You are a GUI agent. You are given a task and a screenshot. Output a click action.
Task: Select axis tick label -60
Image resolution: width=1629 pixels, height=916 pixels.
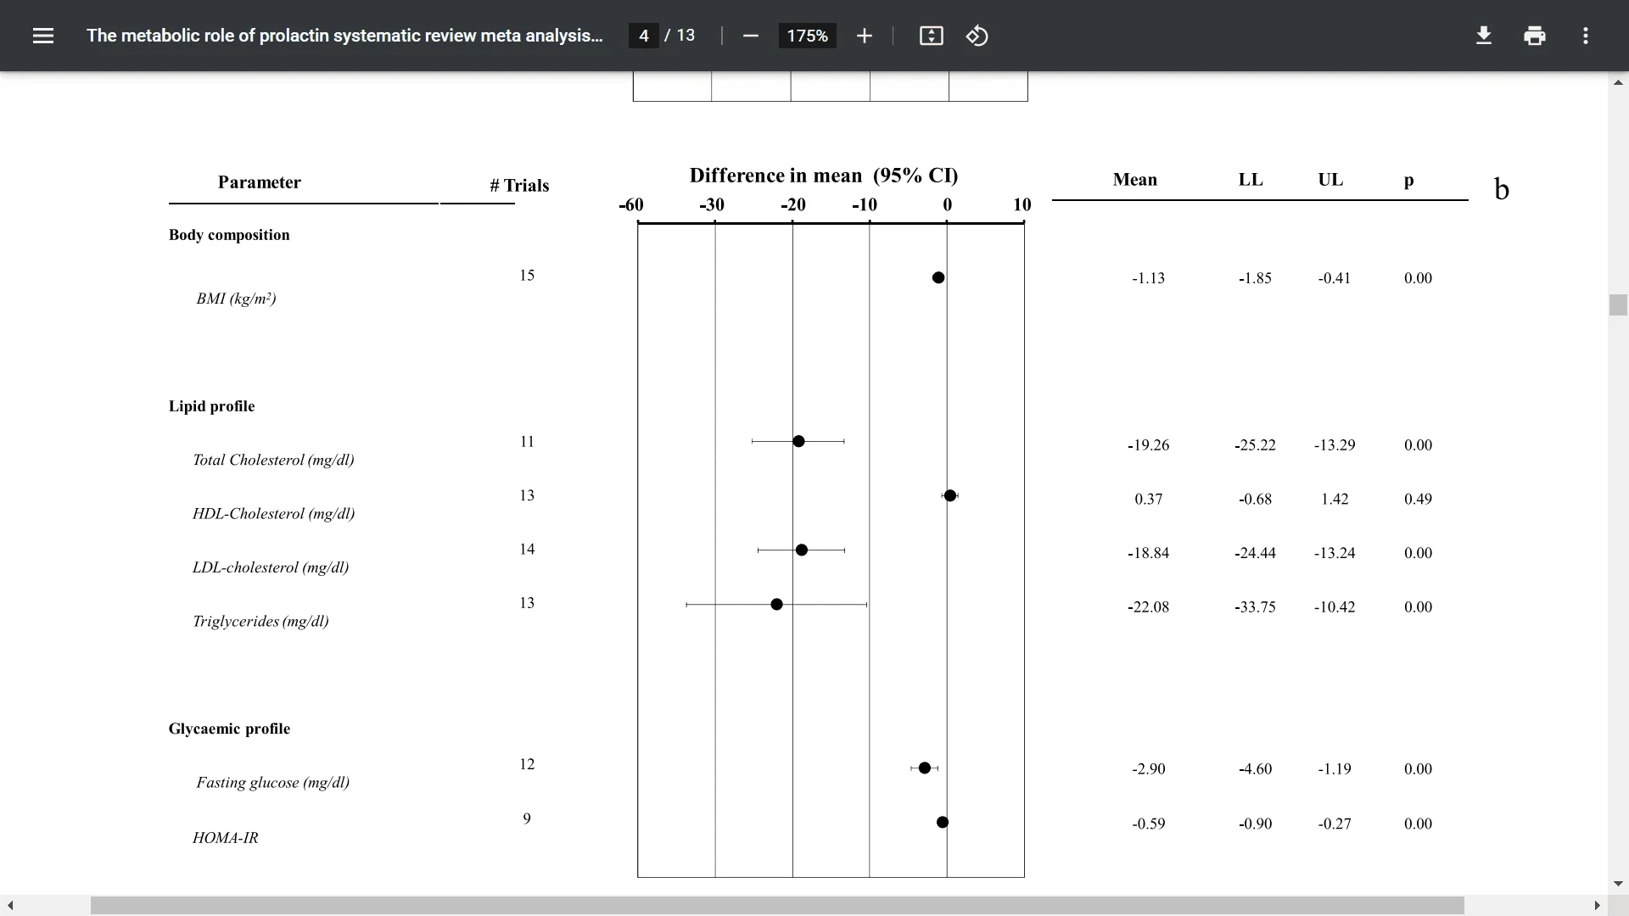[630, 205]
